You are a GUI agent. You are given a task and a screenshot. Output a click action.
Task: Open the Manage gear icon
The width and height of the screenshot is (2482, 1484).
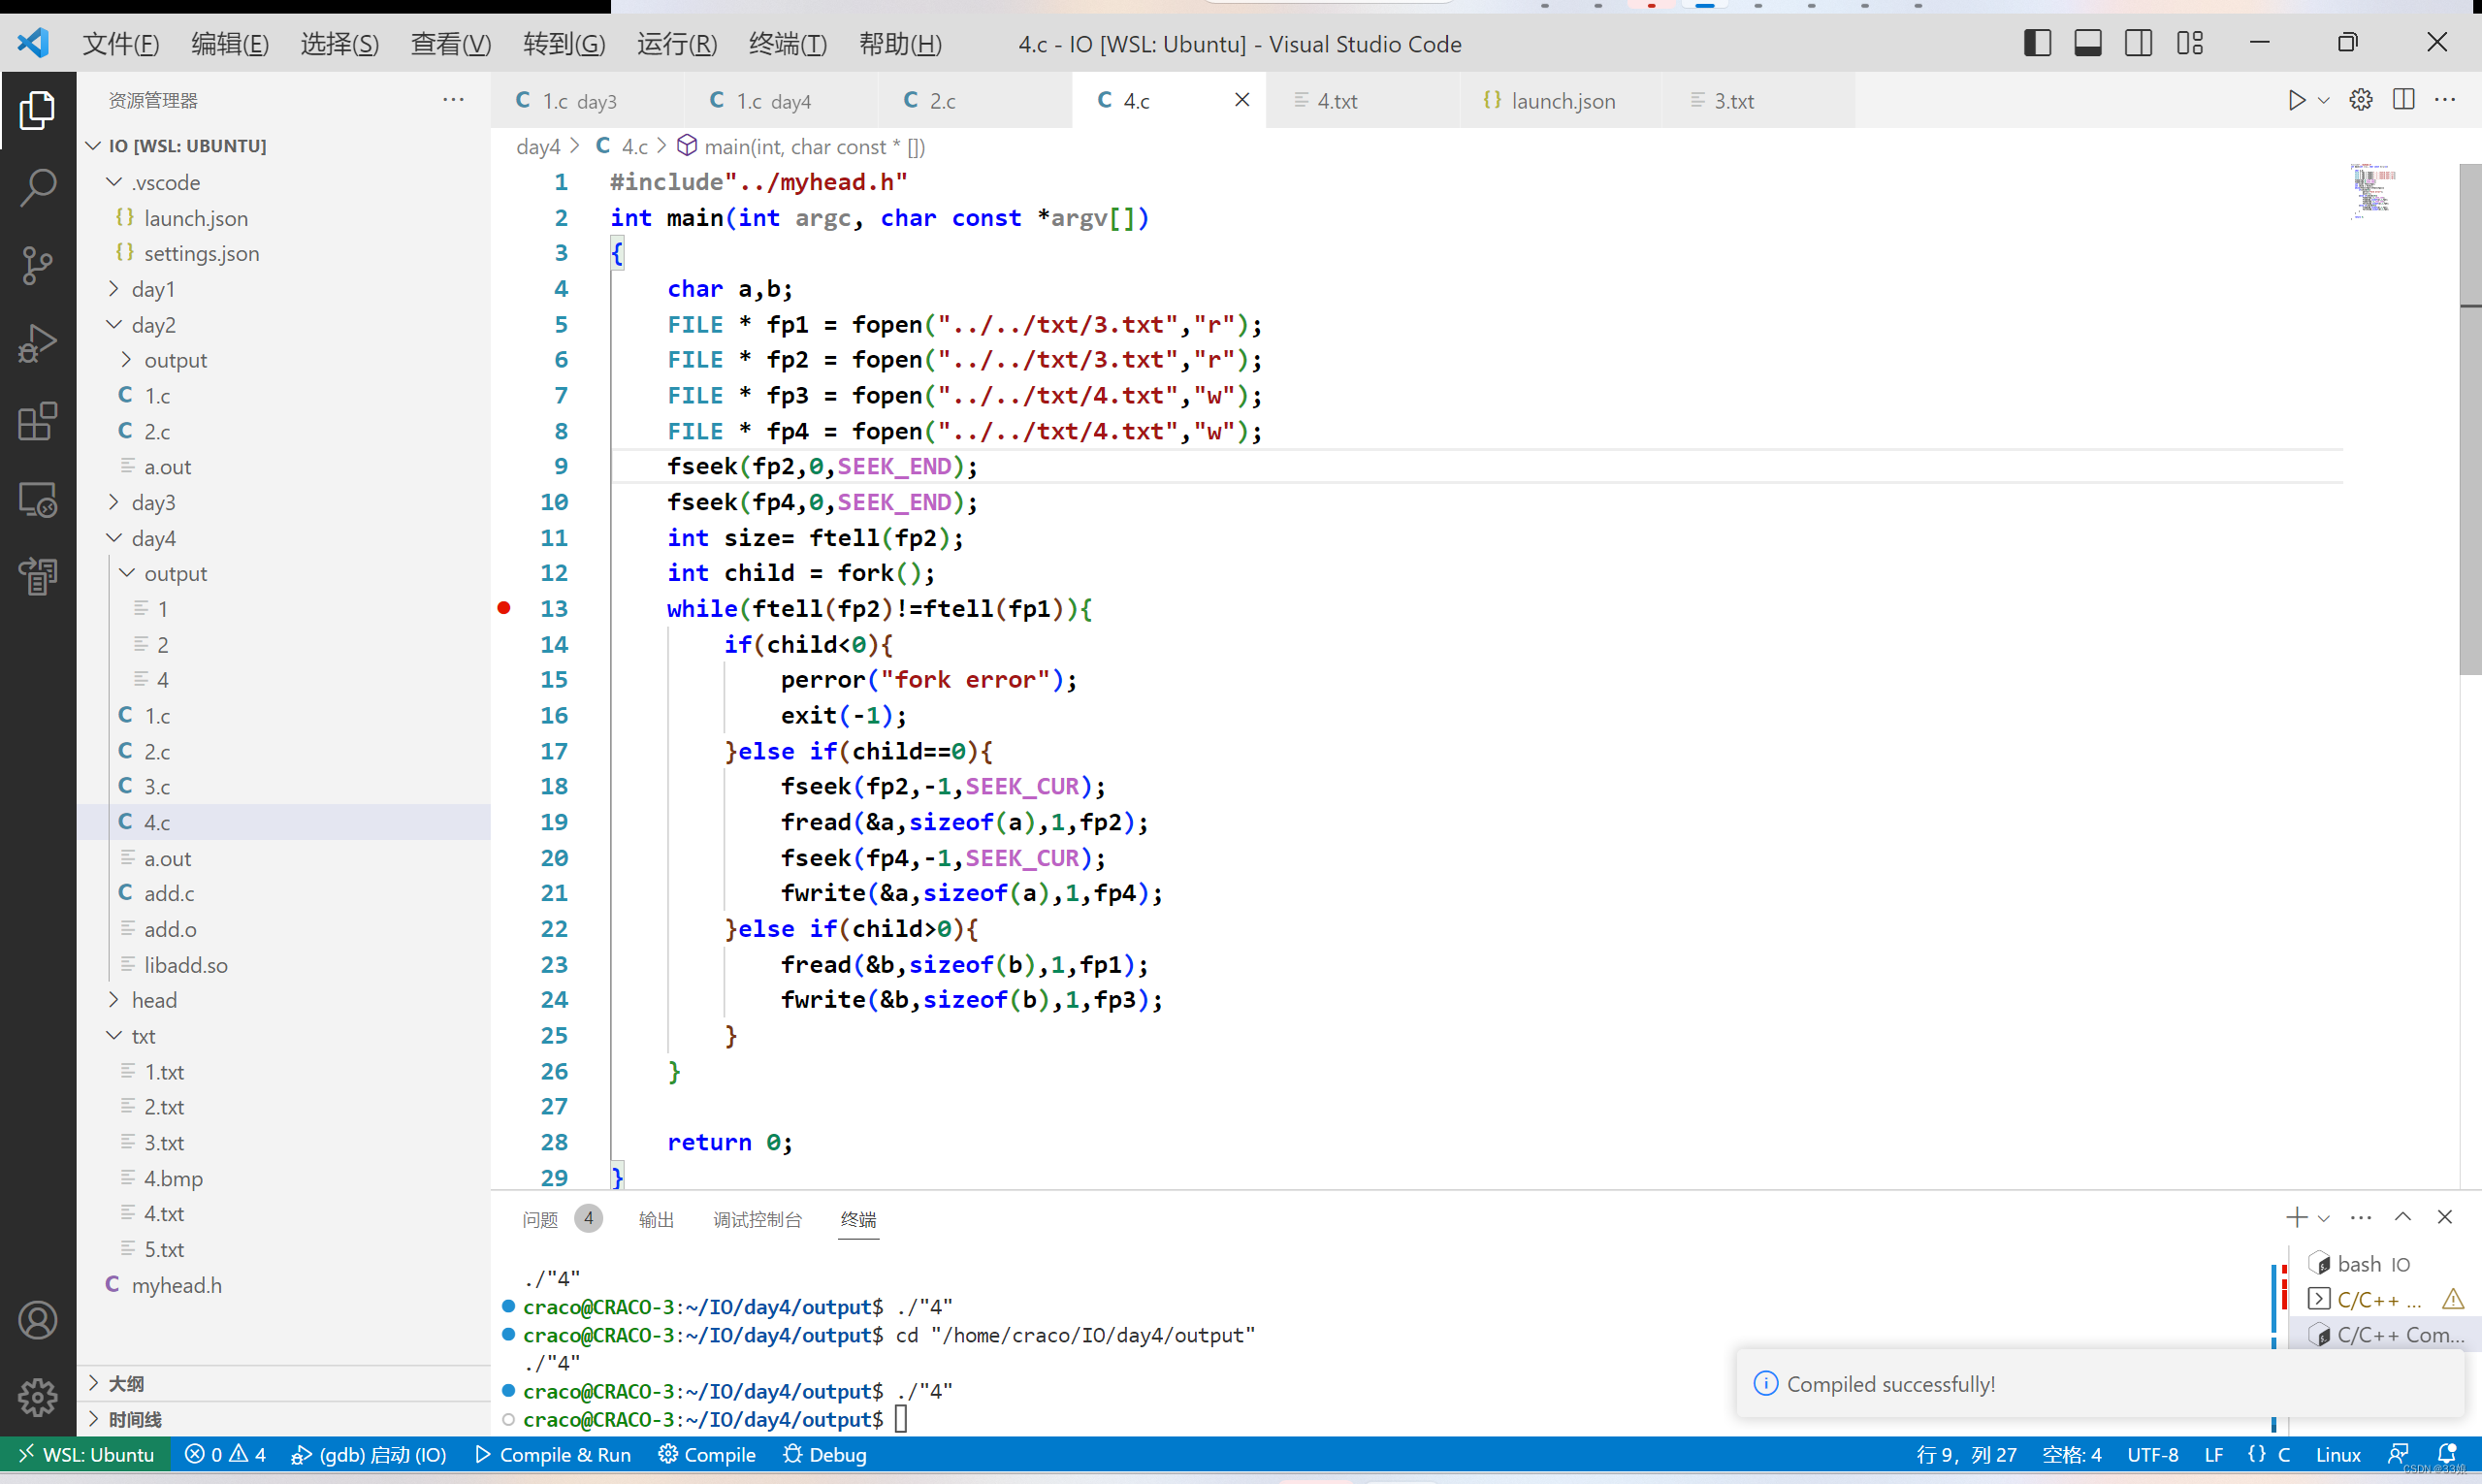(x=37, y=1396)
